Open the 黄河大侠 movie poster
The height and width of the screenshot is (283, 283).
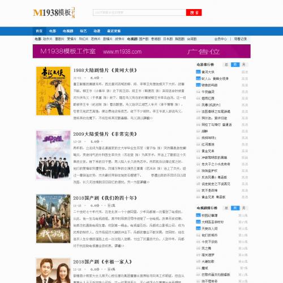pos(53,91)
